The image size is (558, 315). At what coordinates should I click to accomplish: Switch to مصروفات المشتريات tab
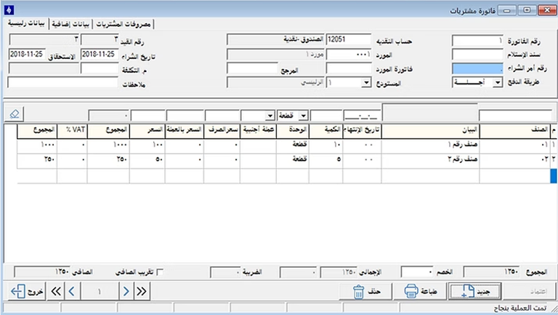[124, 24]
